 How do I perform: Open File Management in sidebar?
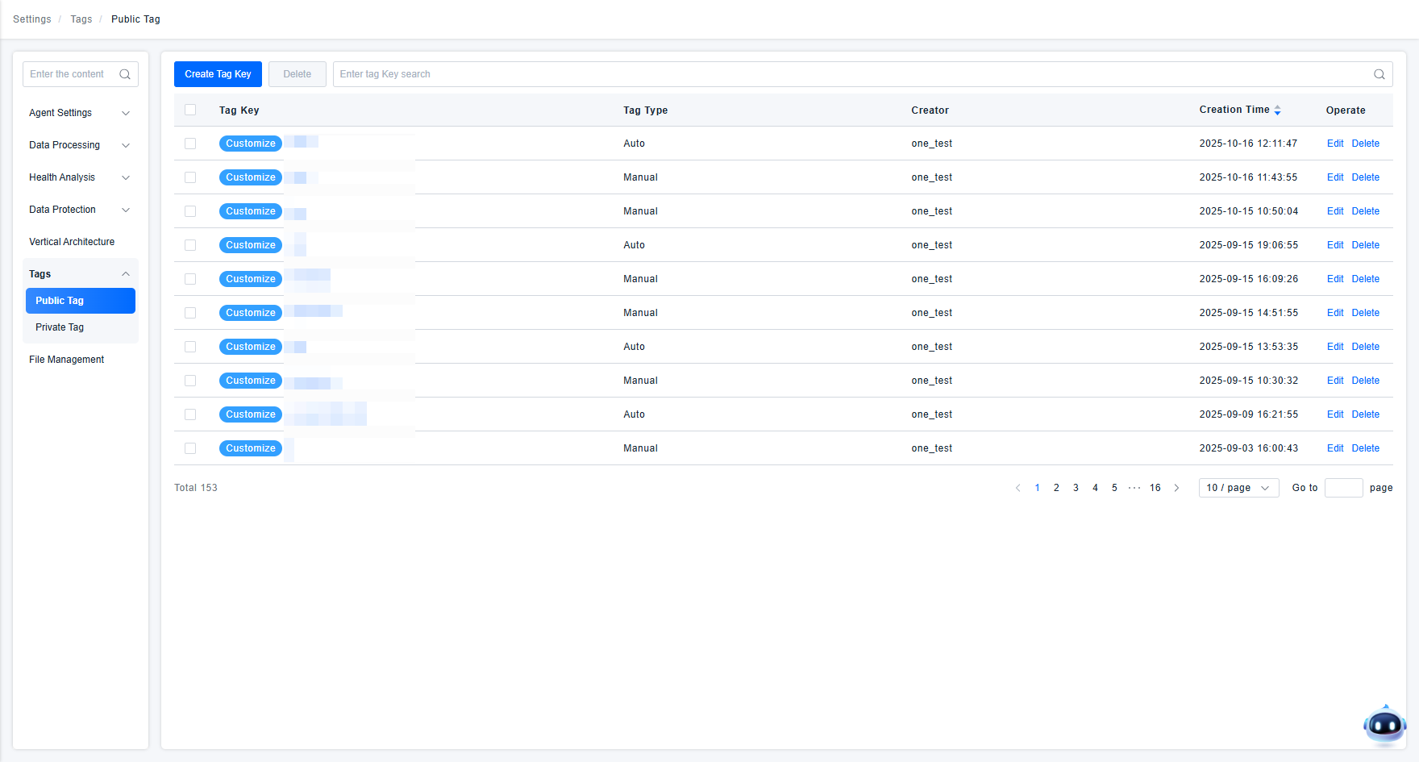coord(67,360)
